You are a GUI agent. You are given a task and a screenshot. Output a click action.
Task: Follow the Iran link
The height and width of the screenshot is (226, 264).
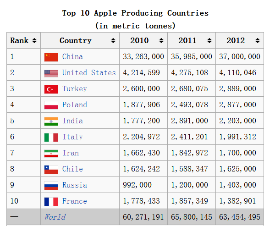71,153
